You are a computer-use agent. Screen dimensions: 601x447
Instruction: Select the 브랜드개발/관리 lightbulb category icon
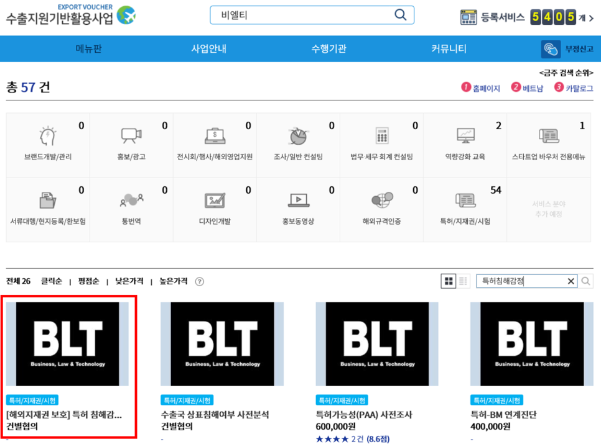click(x=47, y=135)
